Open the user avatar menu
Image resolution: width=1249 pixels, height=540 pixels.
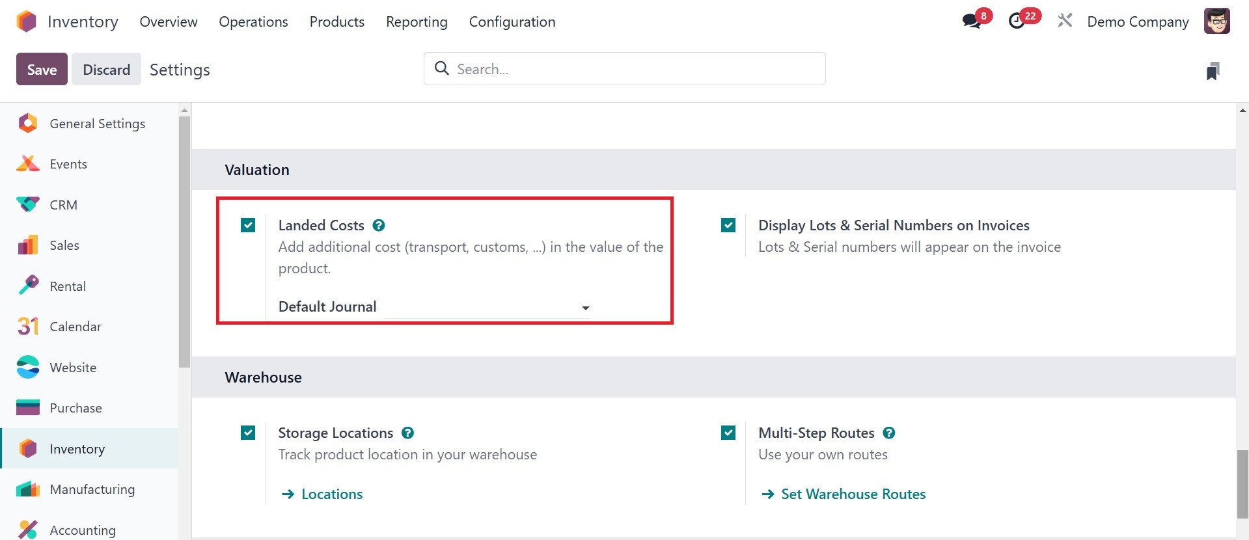tap(1216, 21)
